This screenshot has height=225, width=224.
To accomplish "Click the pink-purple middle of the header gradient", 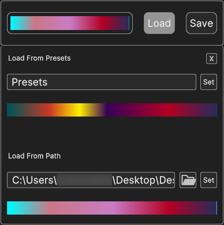I will tap(70, 23).
